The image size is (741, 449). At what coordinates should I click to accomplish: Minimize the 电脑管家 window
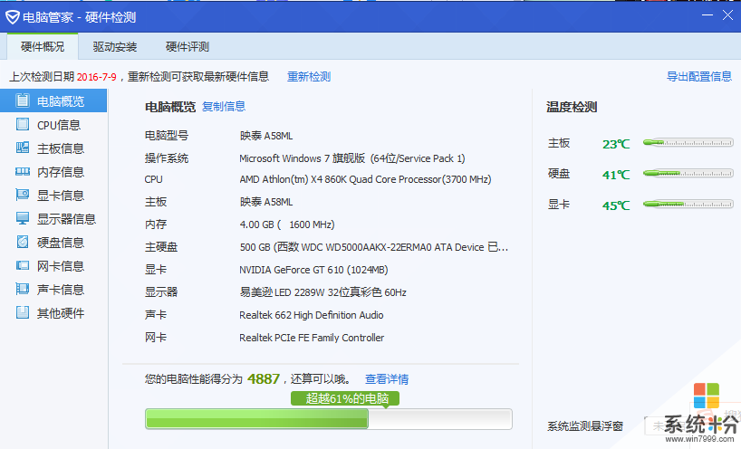coord(707,15)
